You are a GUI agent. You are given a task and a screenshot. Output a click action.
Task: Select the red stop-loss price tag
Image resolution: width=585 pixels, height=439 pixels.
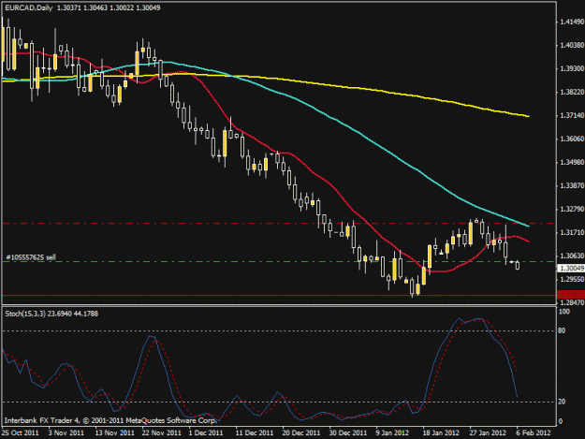tap(571, 295)
